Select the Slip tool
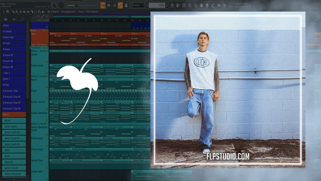Image resolution: width=321 pixels, height=181 pixels. 28,12
